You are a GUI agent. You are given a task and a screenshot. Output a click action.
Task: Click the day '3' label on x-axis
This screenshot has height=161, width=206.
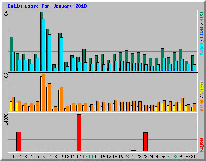point(25,157)
